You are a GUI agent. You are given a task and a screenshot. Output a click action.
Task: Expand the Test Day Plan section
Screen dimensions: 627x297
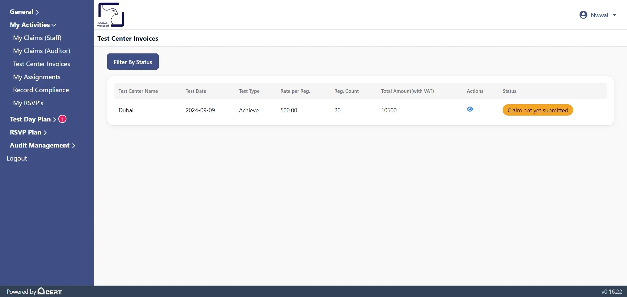[x=31, y=119]
